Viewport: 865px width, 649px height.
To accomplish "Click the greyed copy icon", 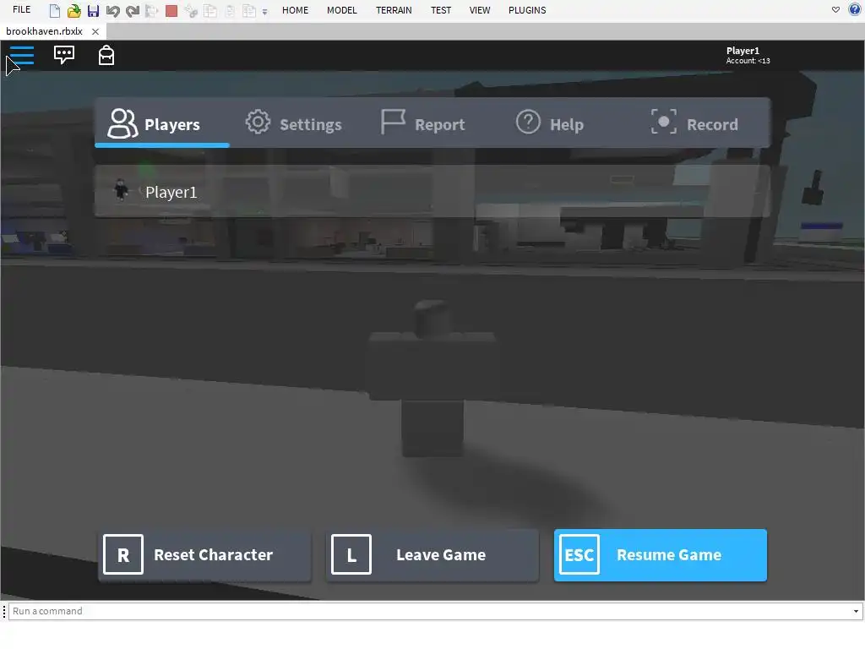I will (210, 10).
